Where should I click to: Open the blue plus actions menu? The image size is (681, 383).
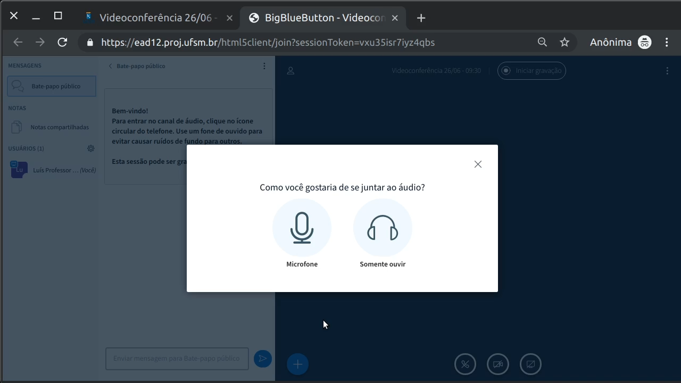(297, 364)
